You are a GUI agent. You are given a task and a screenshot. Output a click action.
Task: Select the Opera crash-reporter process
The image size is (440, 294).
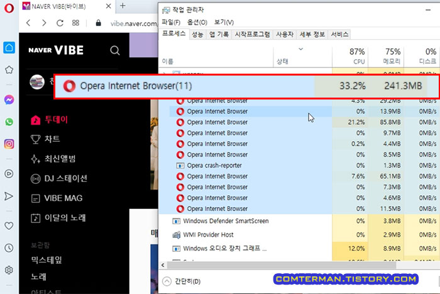(299, 166)
